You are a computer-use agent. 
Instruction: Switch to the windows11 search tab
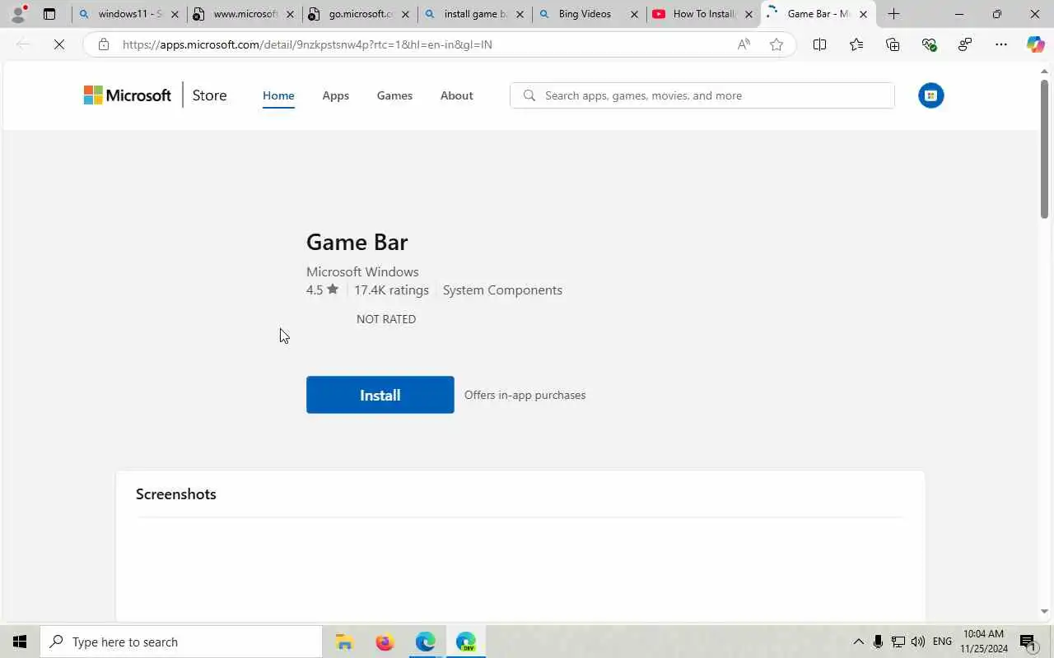click(x=129, y=14)
